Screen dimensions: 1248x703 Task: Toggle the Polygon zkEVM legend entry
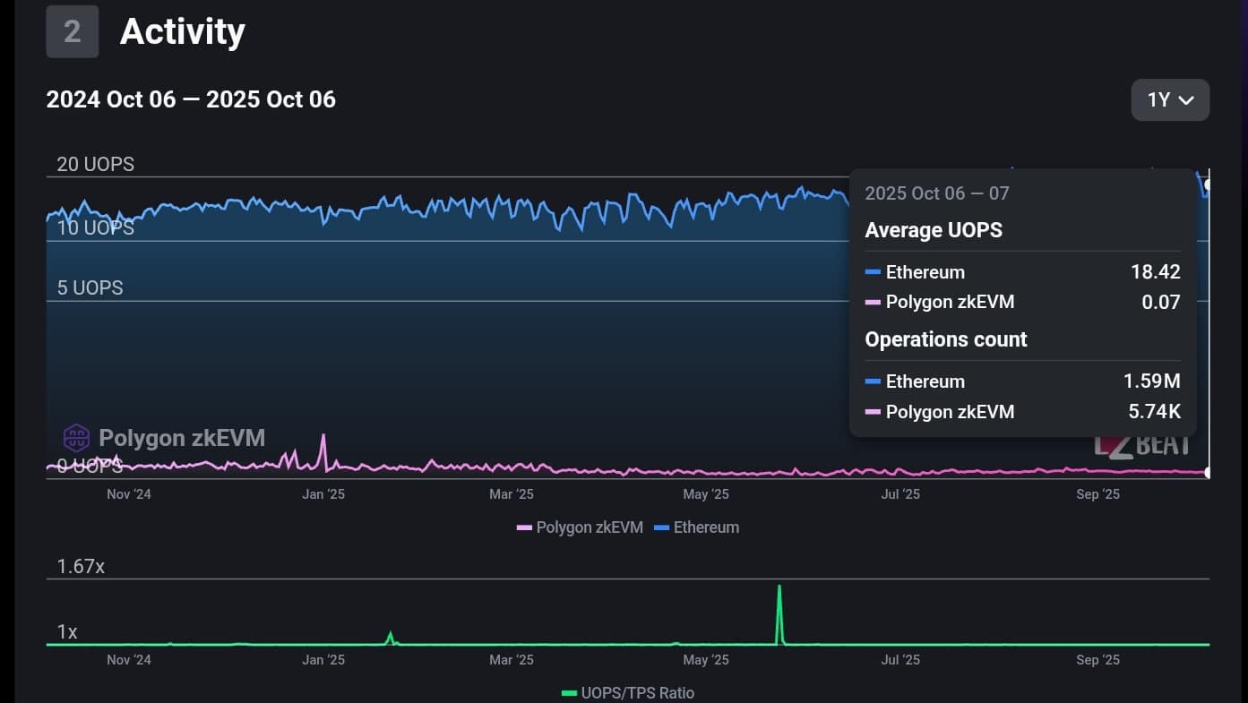[580, 527]
